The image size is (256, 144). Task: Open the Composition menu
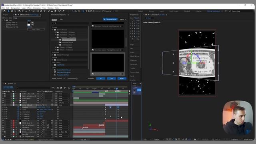tap(15, 8)
